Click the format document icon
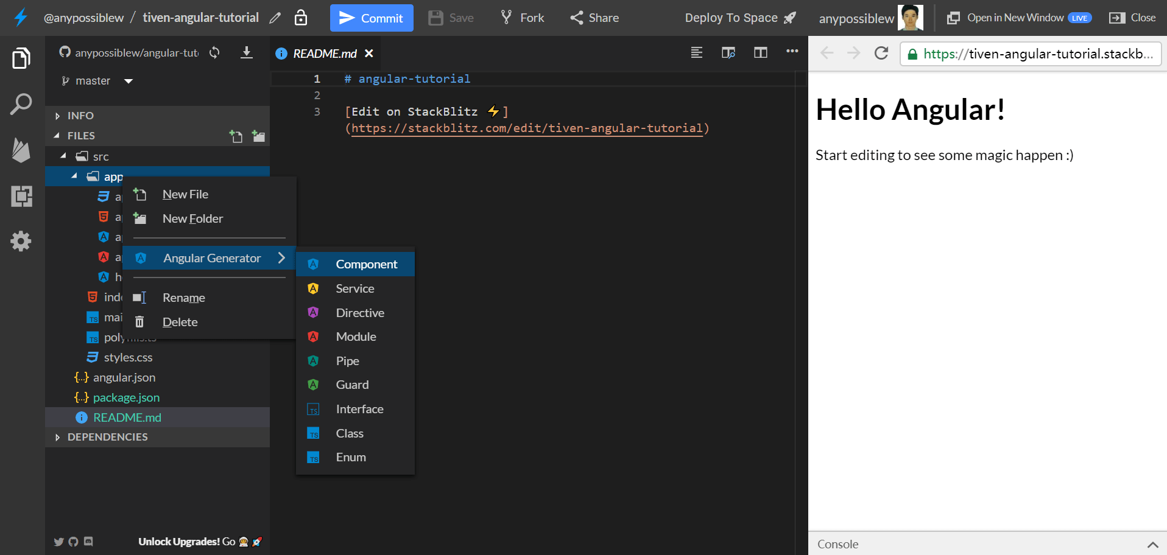Screen dimensions: 1167x555 pos(697,52)
